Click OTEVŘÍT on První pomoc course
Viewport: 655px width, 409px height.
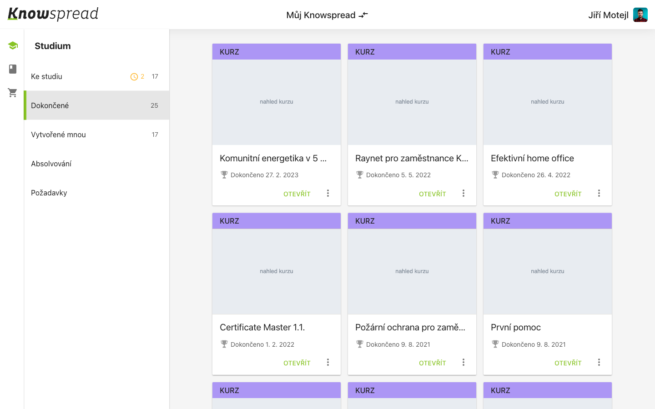pyautogui.click(x=568, y=363)
